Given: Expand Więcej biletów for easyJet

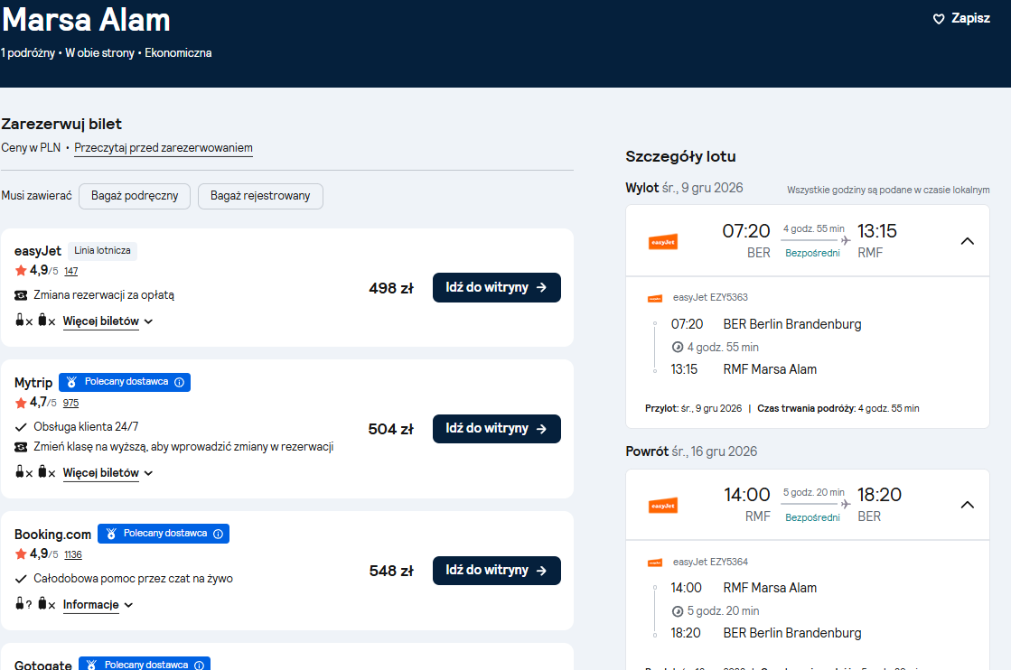Looking at the screenshot, I should click(108, 321).
